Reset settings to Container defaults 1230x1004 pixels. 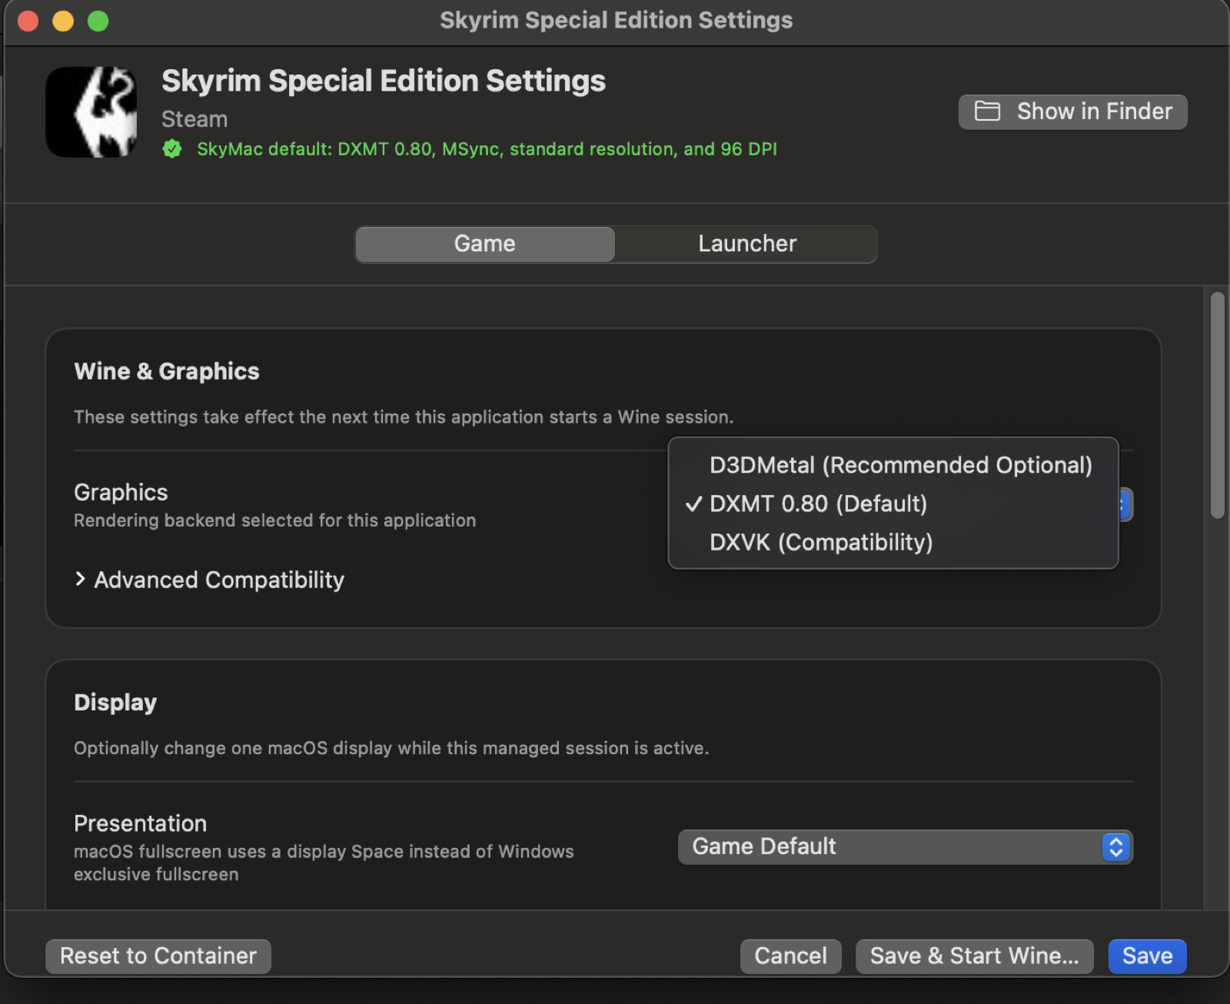158,956
